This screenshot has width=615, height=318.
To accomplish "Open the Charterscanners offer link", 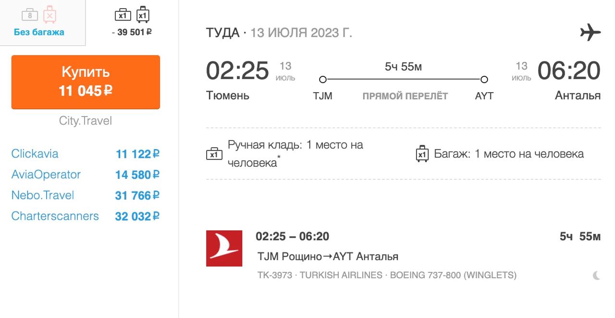I will tap(55, 216).
